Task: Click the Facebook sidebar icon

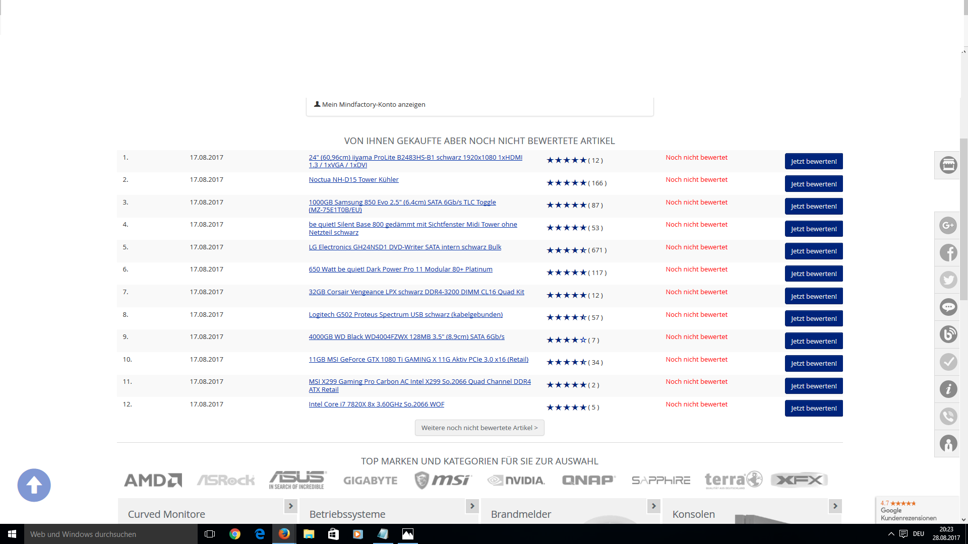Action: tap(948, 252)
